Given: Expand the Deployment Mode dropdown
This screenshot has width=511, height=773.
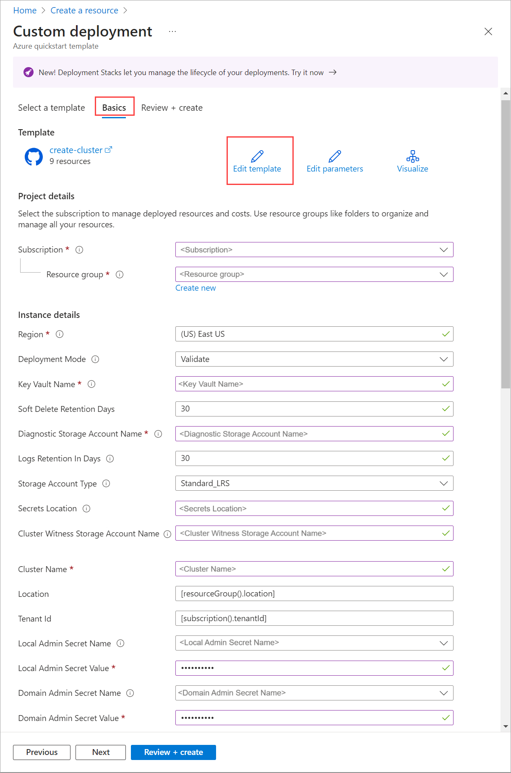Looking at the screenshot, I should 443,359.
